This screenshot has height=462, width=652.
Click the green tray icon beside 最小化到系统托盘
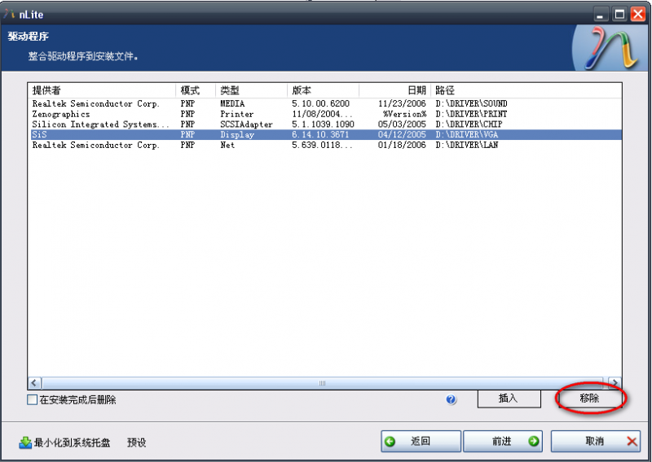coord(25,443)
